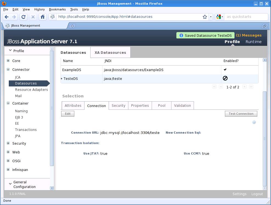Open the Bookmarks menu
271x205 pixels.
pyautogui.click(x=57, y=9)
